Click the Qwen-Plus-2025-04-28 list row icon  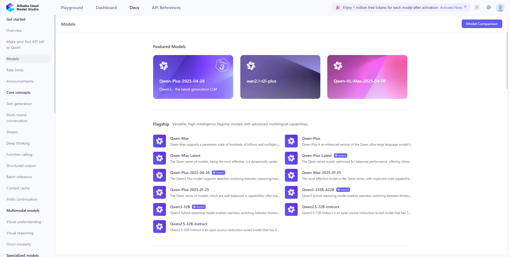click(x=160, y=175)
